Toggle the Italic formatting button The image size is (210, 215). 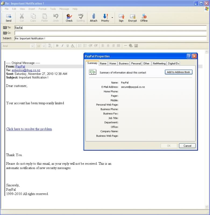pyautogui.click(x=62, y=46)
